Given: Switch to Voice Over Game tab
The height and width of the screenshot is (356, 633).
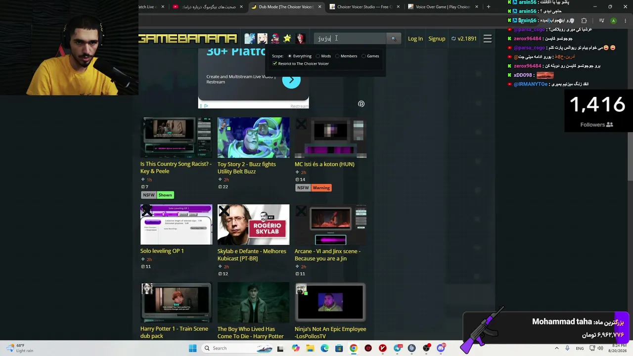Looking at the screenshot, I should point(443,7).
